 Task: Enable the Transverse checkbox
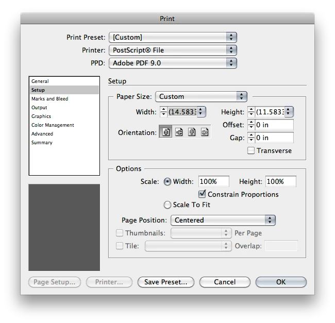pos(251,150)
